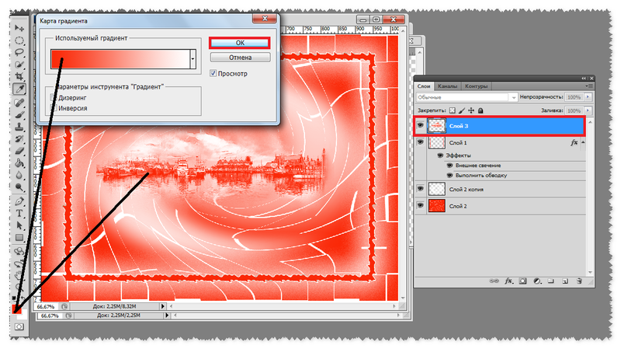Create a new layer group icon
The height and width of the screenshot is (349, 621).
(550, 281)
